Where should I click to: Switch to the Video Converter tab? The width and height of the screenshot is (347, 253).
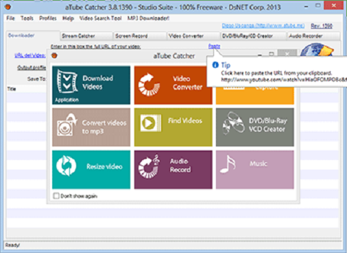tap(193, 36)
